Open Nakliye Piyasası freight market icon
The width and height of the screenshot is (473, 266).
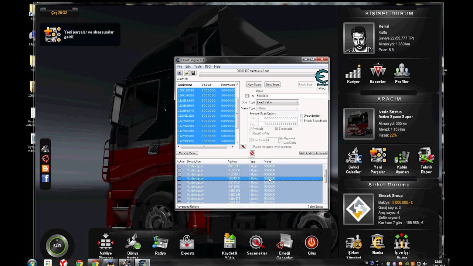(105, 242)
